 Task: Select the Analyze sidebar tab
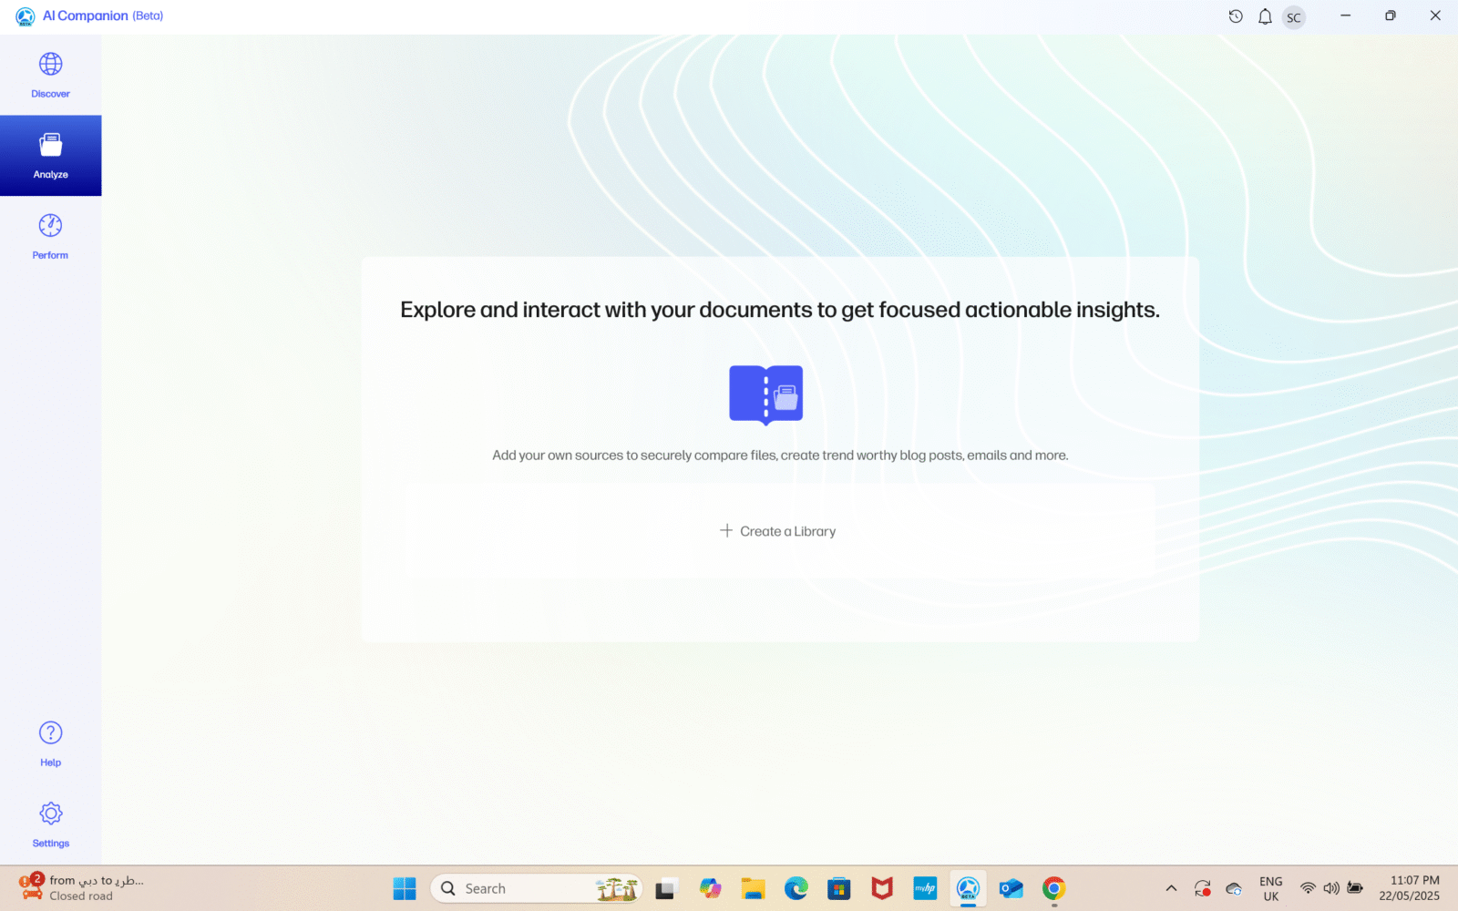(x=50, y=155)
